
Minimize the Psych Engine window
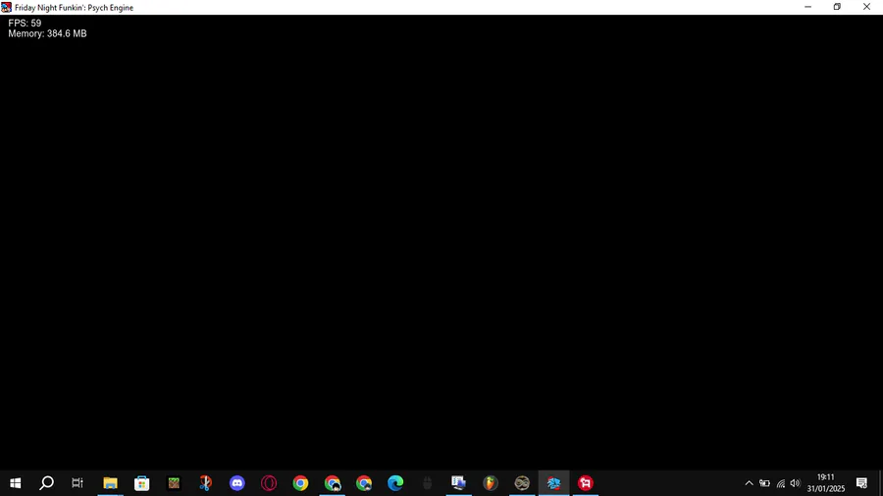[808, 7]
